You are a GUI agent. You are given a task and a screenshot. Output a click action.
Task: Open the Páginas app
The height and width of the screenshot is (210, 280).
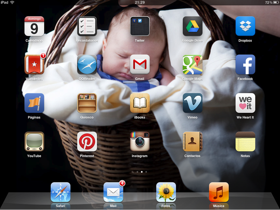[34, 103]
